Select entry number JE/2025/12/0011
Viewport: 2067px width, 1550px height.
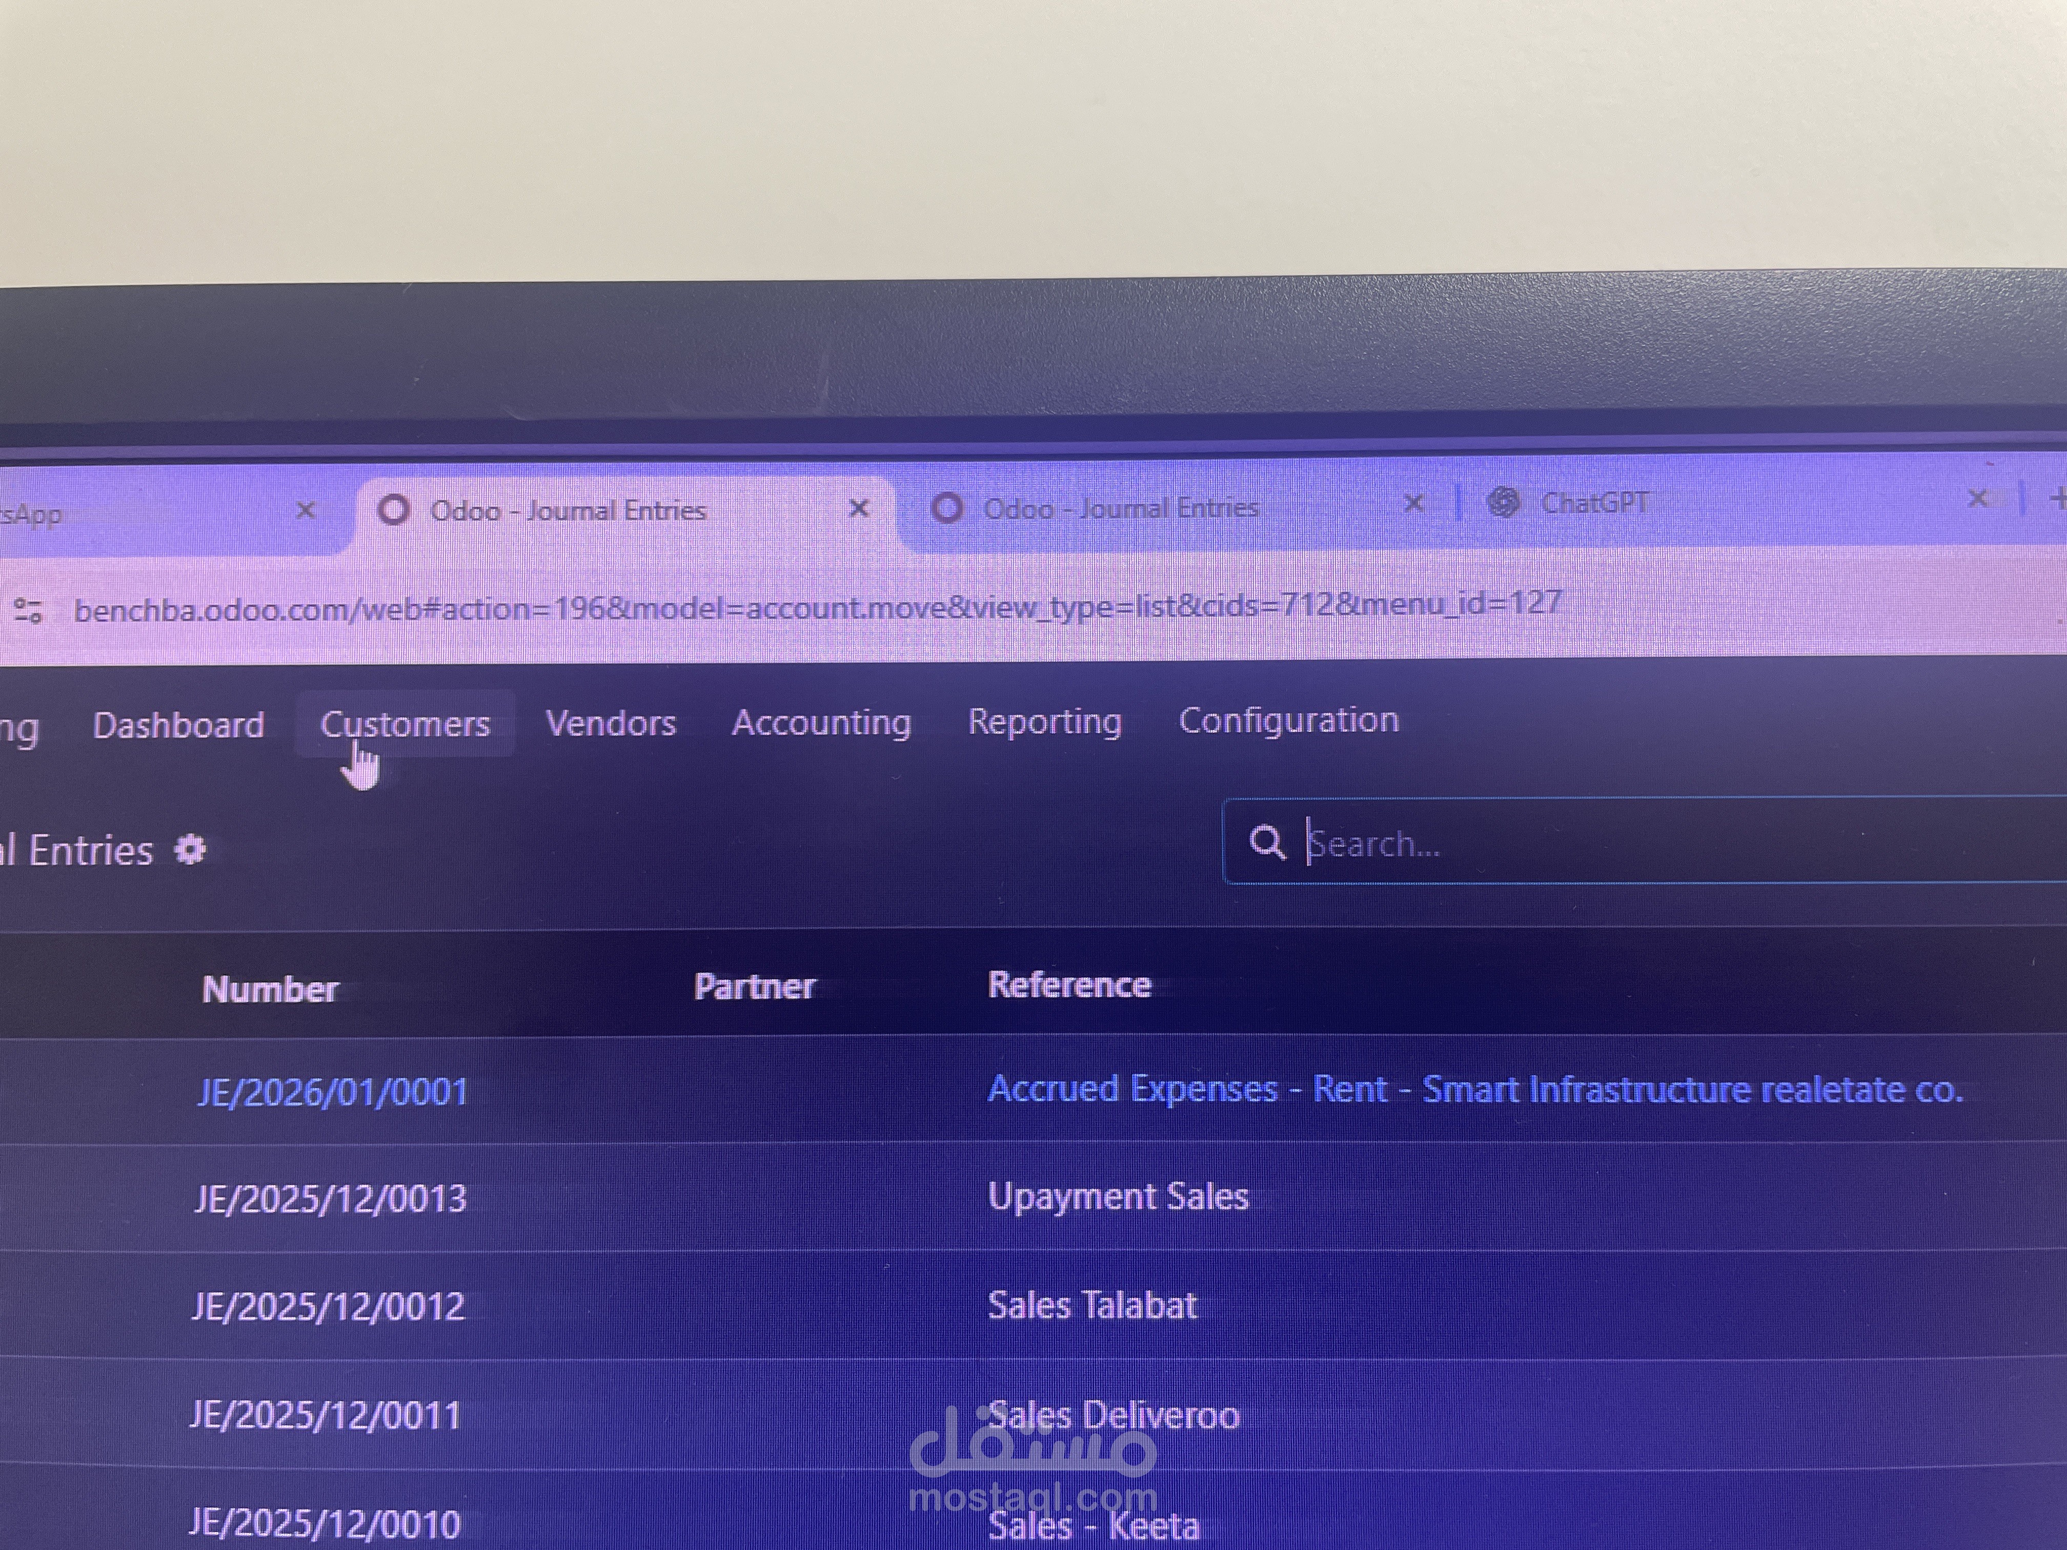point(325,1416)
